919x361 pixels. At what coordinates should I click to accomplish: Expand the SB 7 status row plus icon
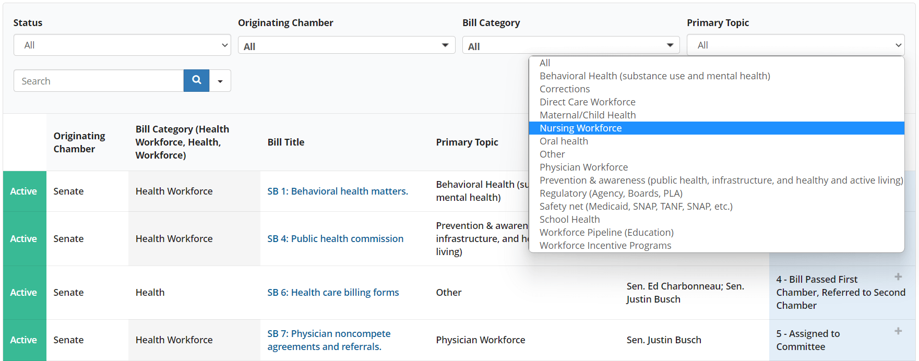pyautogui.click(x=898, y=331)
